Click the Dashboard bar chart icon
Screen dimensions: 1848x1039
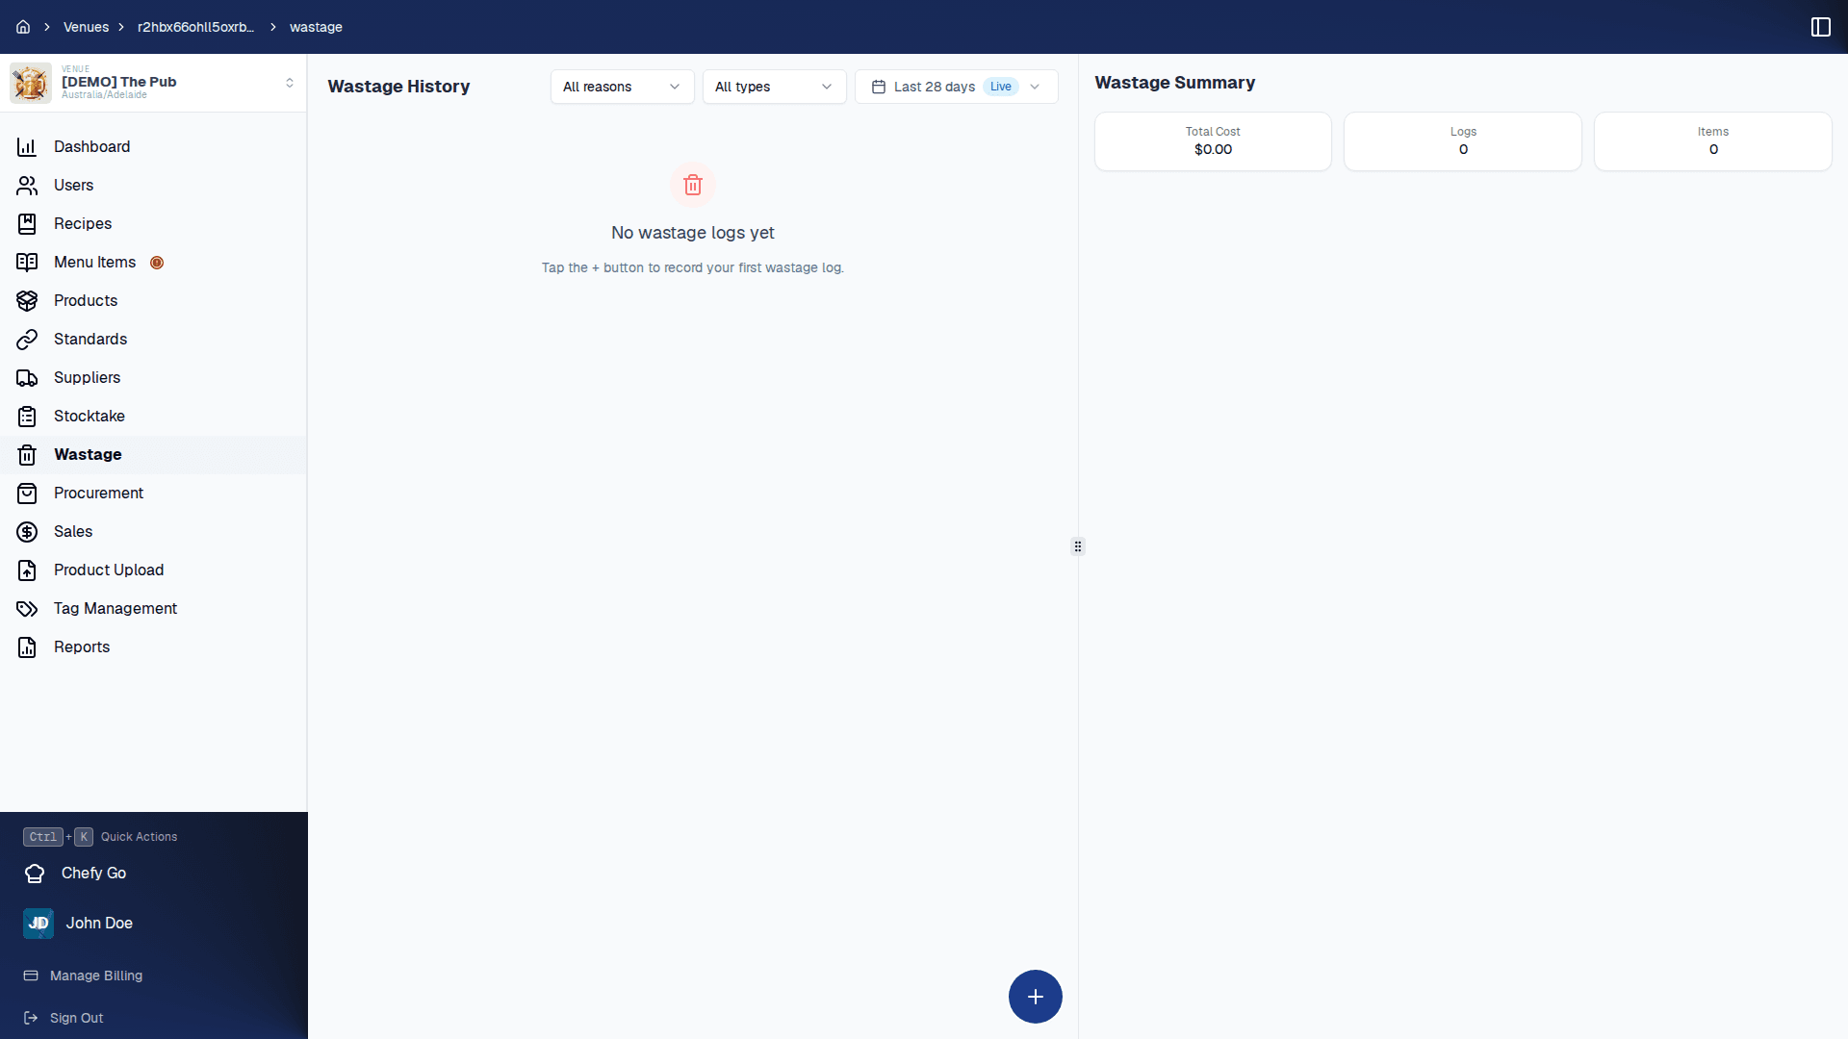[x=27, y=147]
